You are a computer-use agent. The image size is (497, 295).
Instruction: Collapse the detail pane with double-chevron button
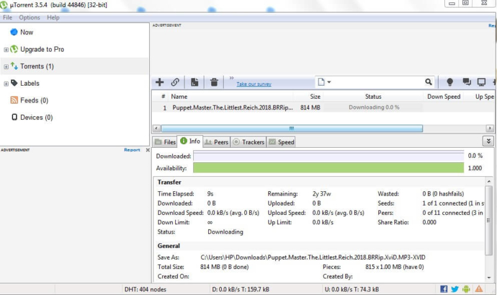(x=488, y=141)
